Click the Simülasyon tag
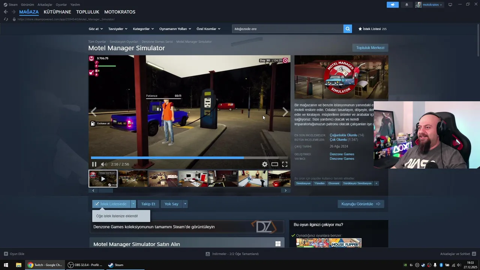Image resolution: width=480 pixels, height=270 pixels. click(303, 183)
